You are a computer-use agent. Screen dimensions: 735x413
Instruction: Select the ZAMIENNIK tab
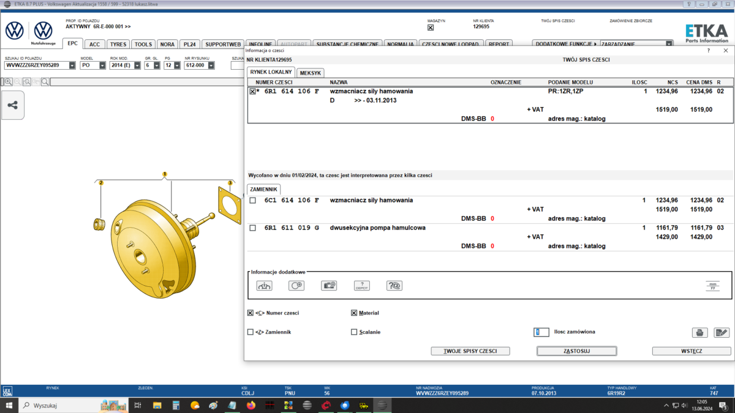[264, 189]
